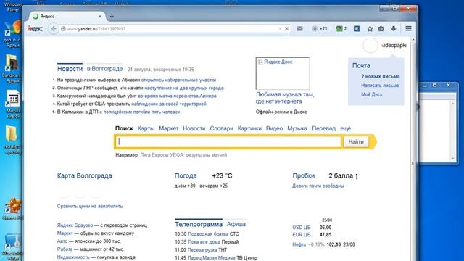Open the site identity globe icon
The image size is (464, 261).
click(63, 29)
